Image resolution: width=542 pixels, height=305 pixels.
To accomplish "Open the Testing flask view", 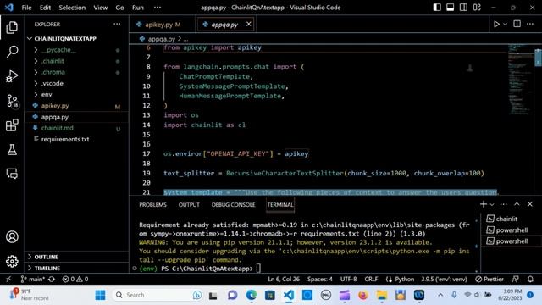I will point(12,149).
